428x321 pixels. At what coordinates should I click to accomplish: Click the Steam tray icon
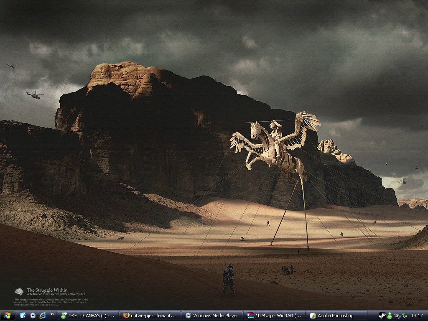pyautogui.click(x=382, y=316)
